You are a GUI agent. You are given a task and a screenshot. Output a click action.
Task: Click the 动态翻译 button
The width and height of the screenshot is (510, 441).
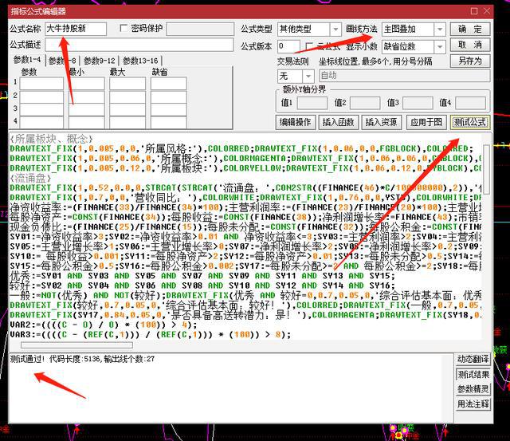click(x=473, y=360)
